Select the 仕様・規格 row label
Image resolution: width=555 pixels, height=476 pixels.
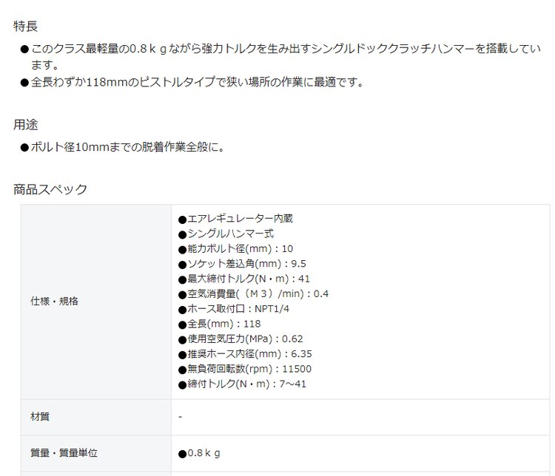click(x=54, y=302)
